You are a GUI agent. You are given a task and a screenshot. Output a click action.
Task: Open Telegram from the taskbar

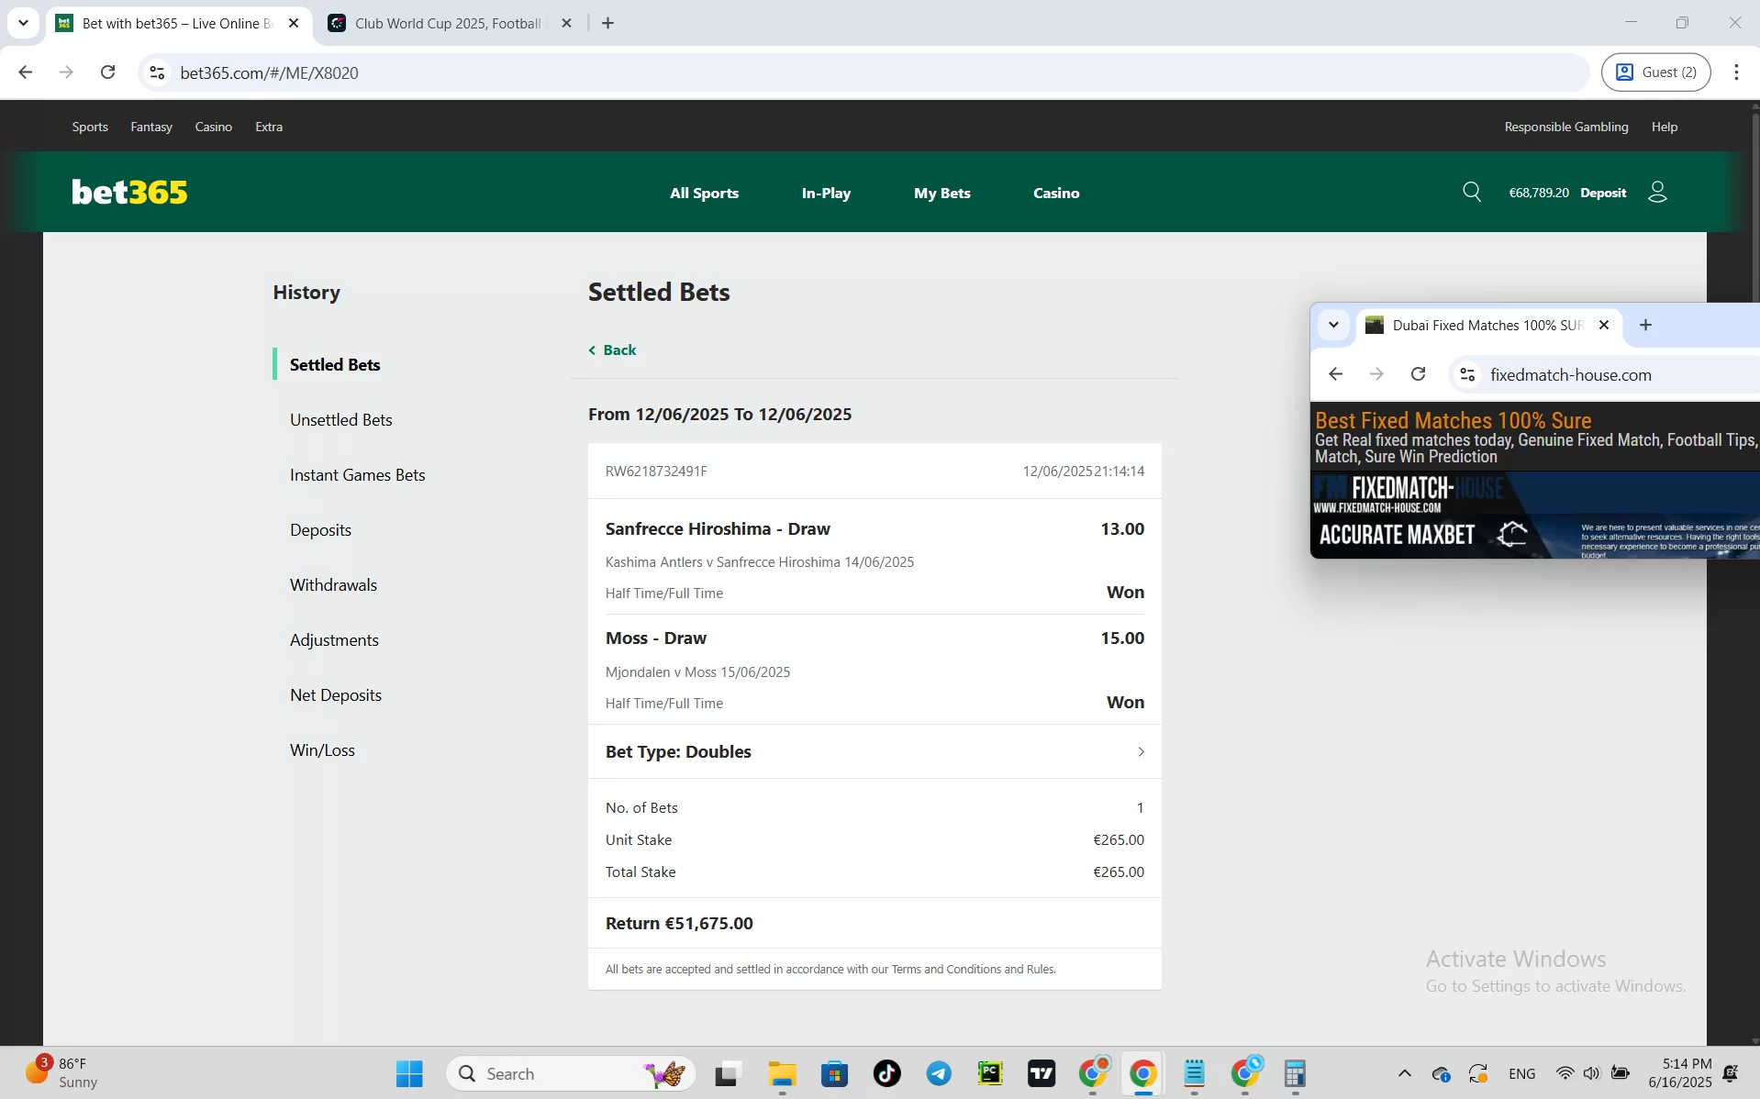938,1073
